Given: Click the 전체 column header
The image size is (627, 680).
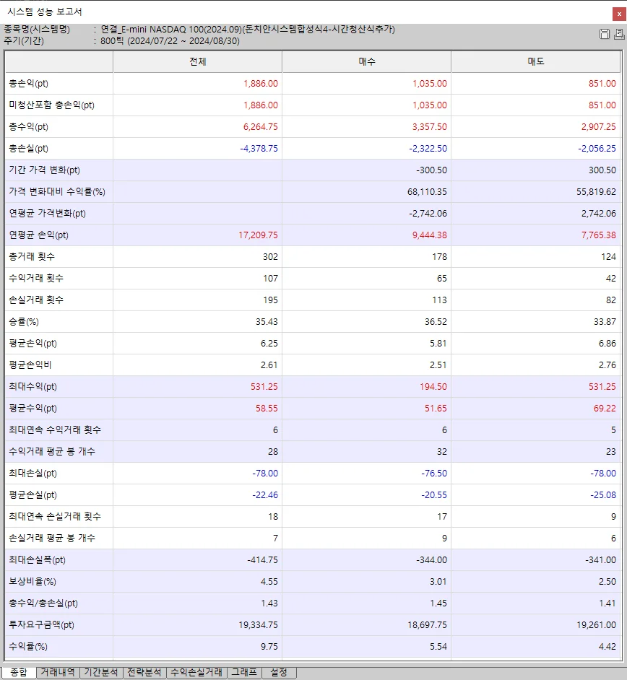Looking at the screenshot, I should pos(197,62).
